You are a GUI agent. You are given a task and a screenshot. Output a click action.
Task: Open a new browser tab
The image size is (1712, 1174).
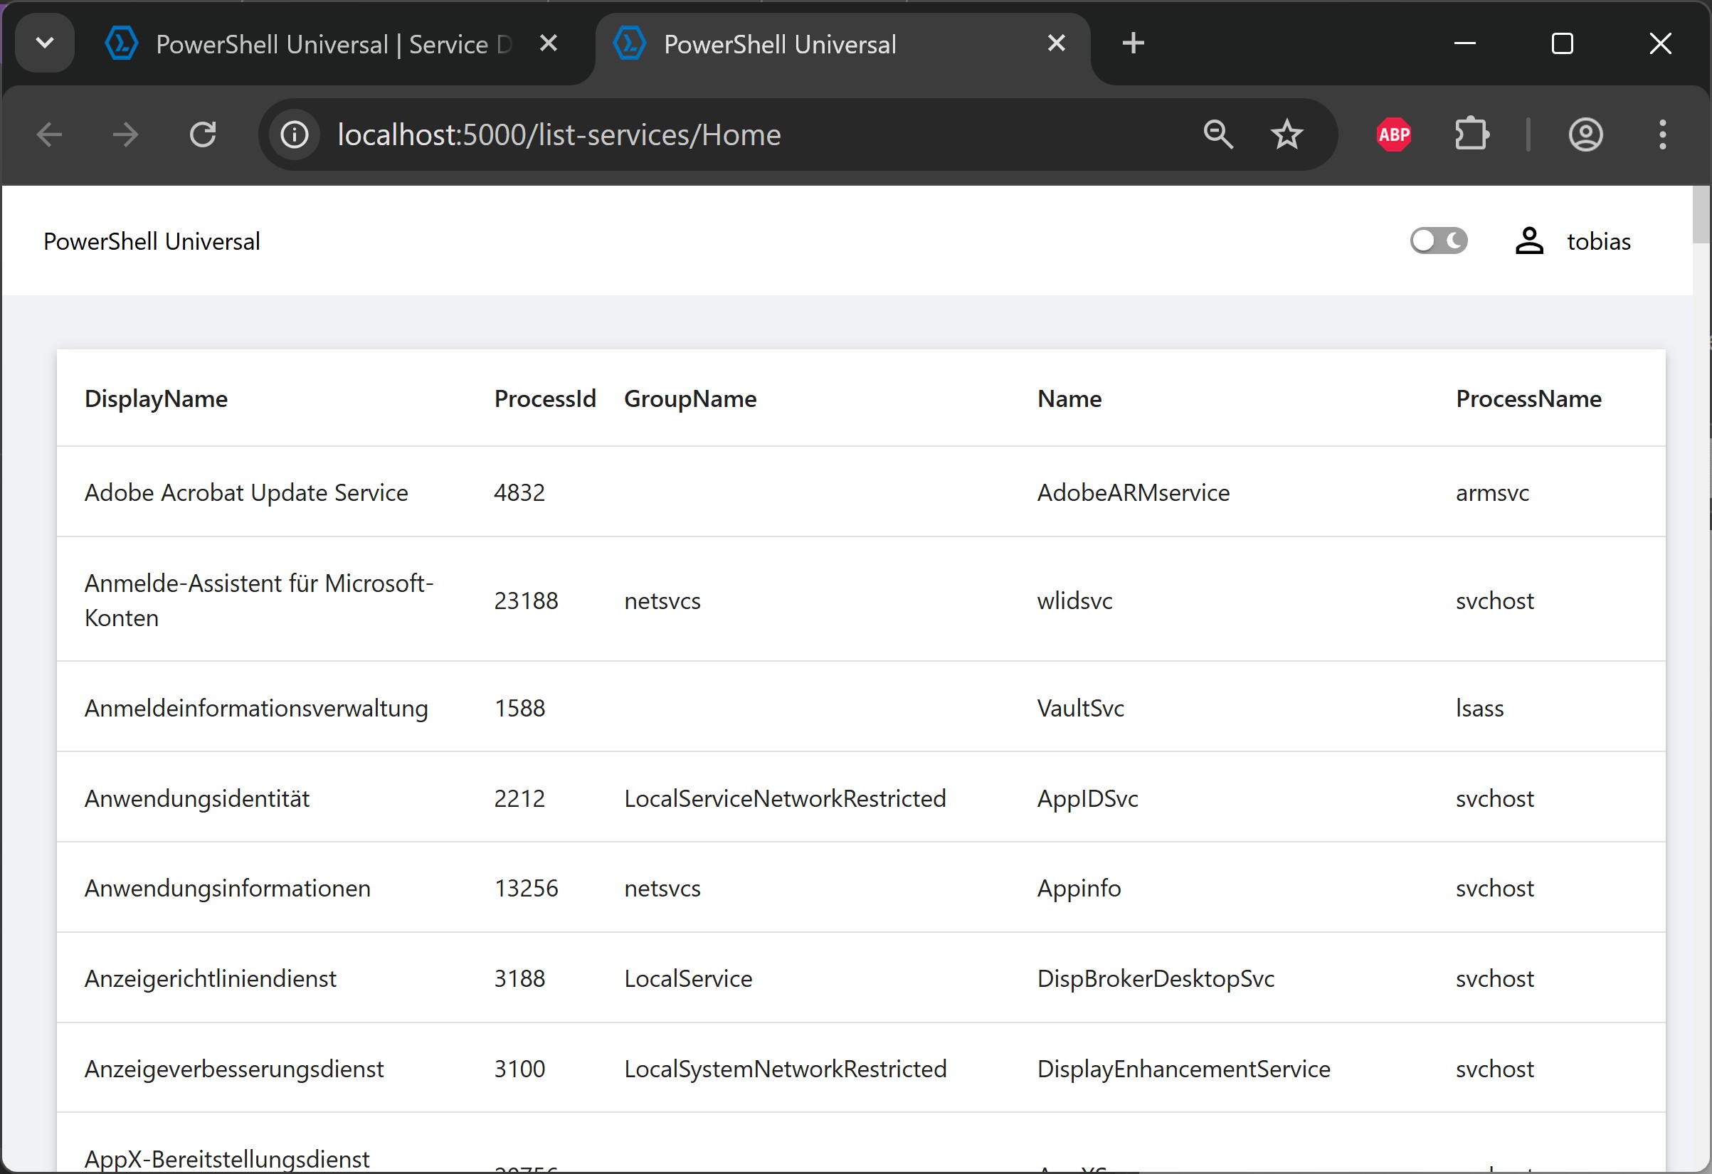pyautogui.click(x=1133, y=43)
